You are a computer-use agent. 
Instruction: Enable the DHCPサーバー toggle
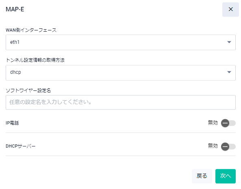(228, 146)
